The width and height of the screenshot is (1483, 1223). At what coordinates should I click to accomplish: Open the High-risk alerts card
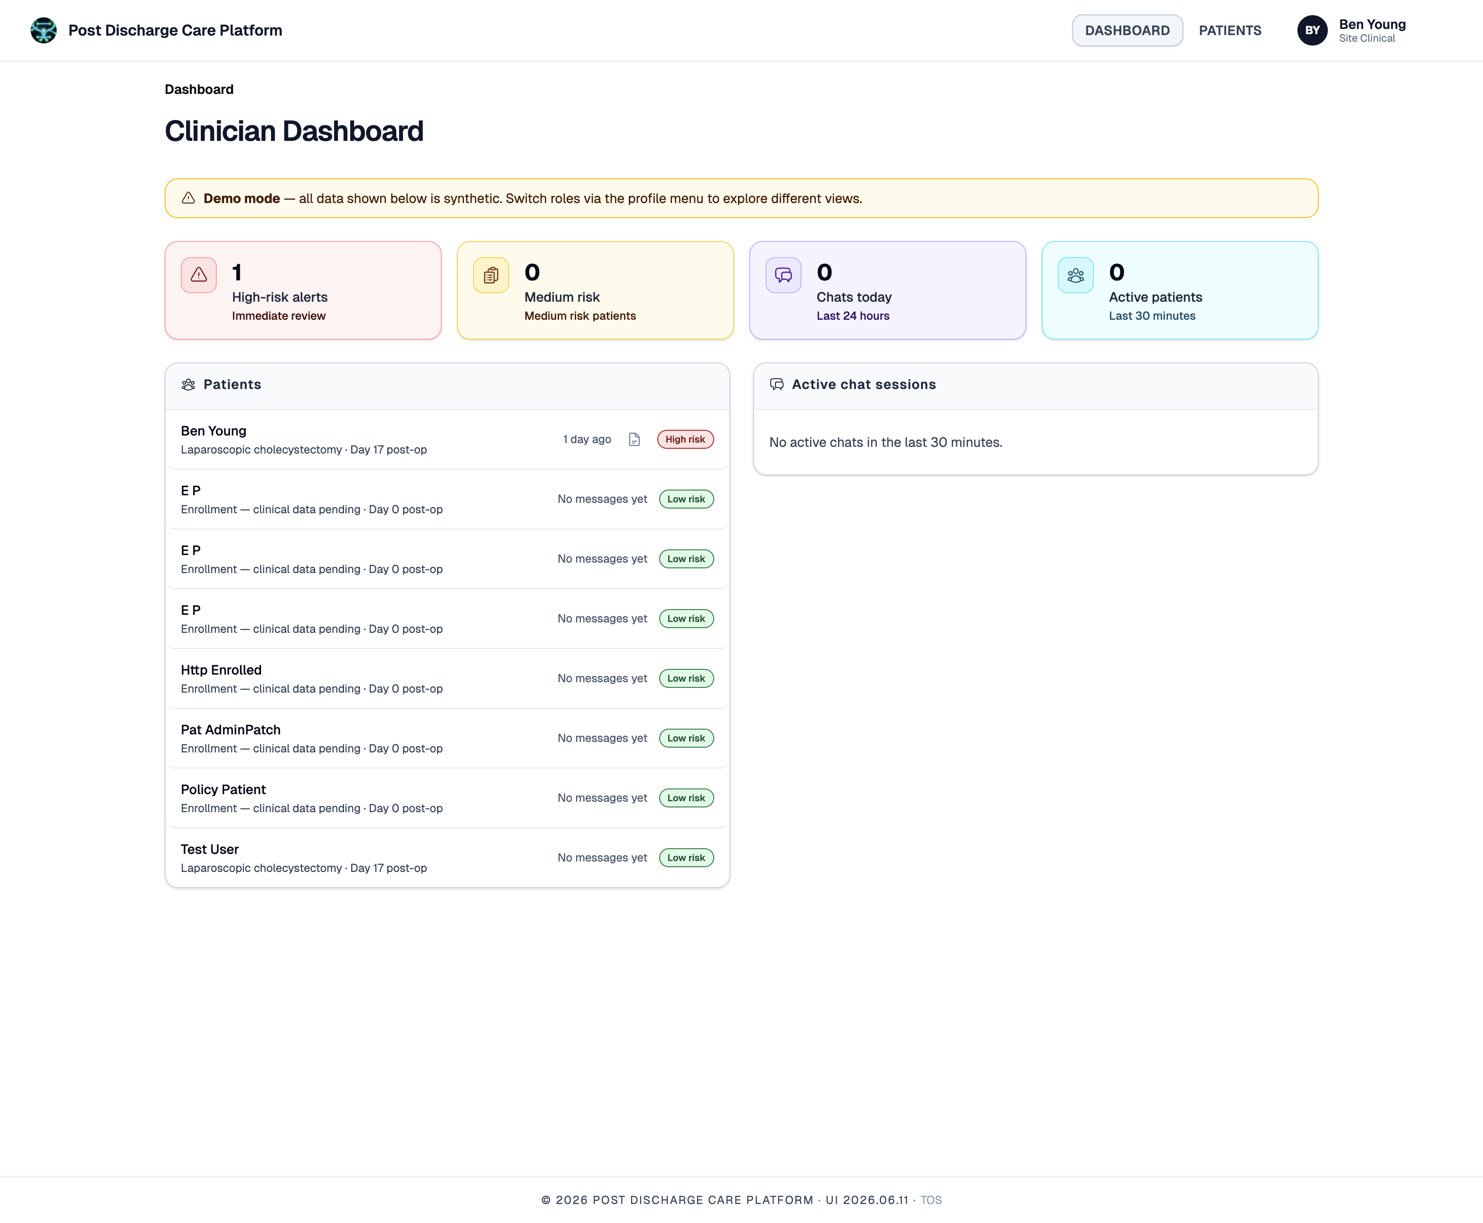(x=303, y=290)
